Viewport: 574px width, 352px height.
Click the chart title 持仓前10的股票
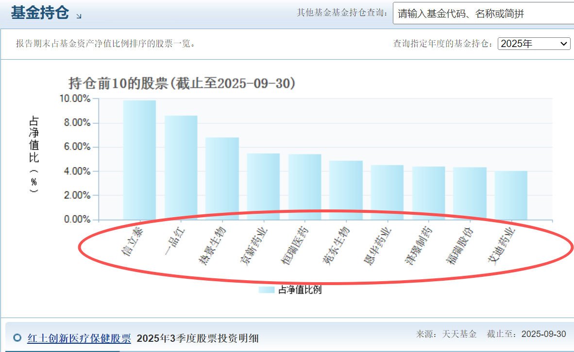(x=182, y=83)
